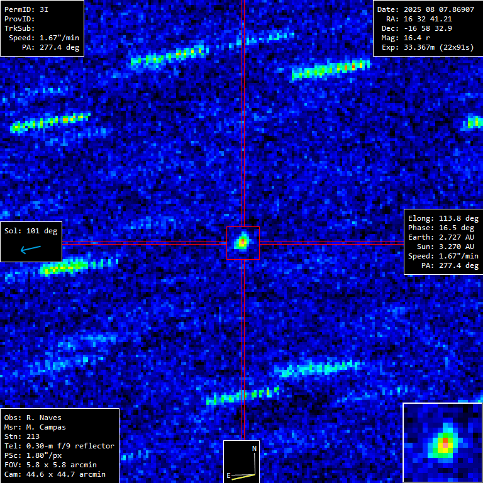Click the zoomed object inset thumbnail
Viewport: 483px width, 483px height.
click(x=443, y=443)
